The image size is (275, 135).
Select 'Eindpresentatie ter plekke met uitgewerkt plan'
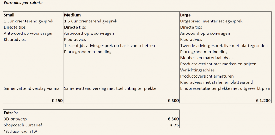pyautogui.click(x=225, y=88)
